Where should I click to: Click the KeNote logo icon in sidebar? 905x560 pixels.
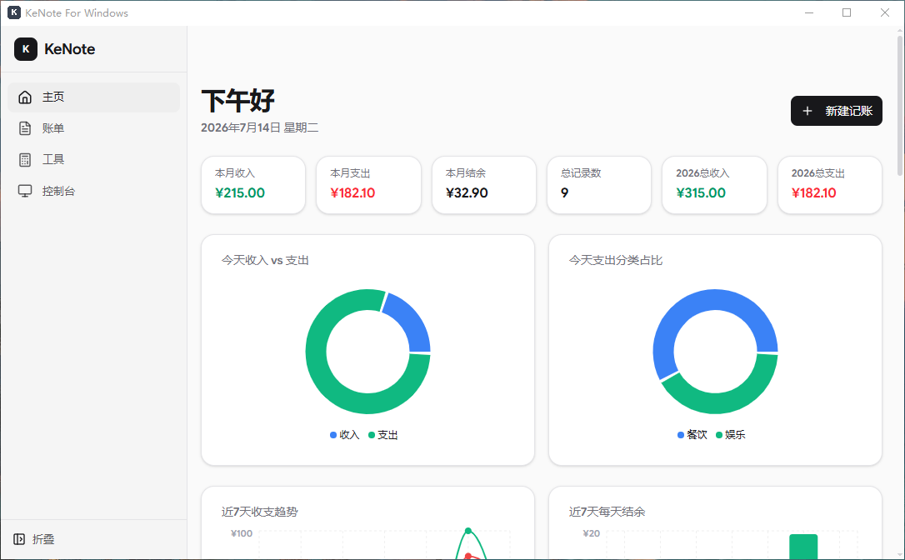tap(25, 49)
